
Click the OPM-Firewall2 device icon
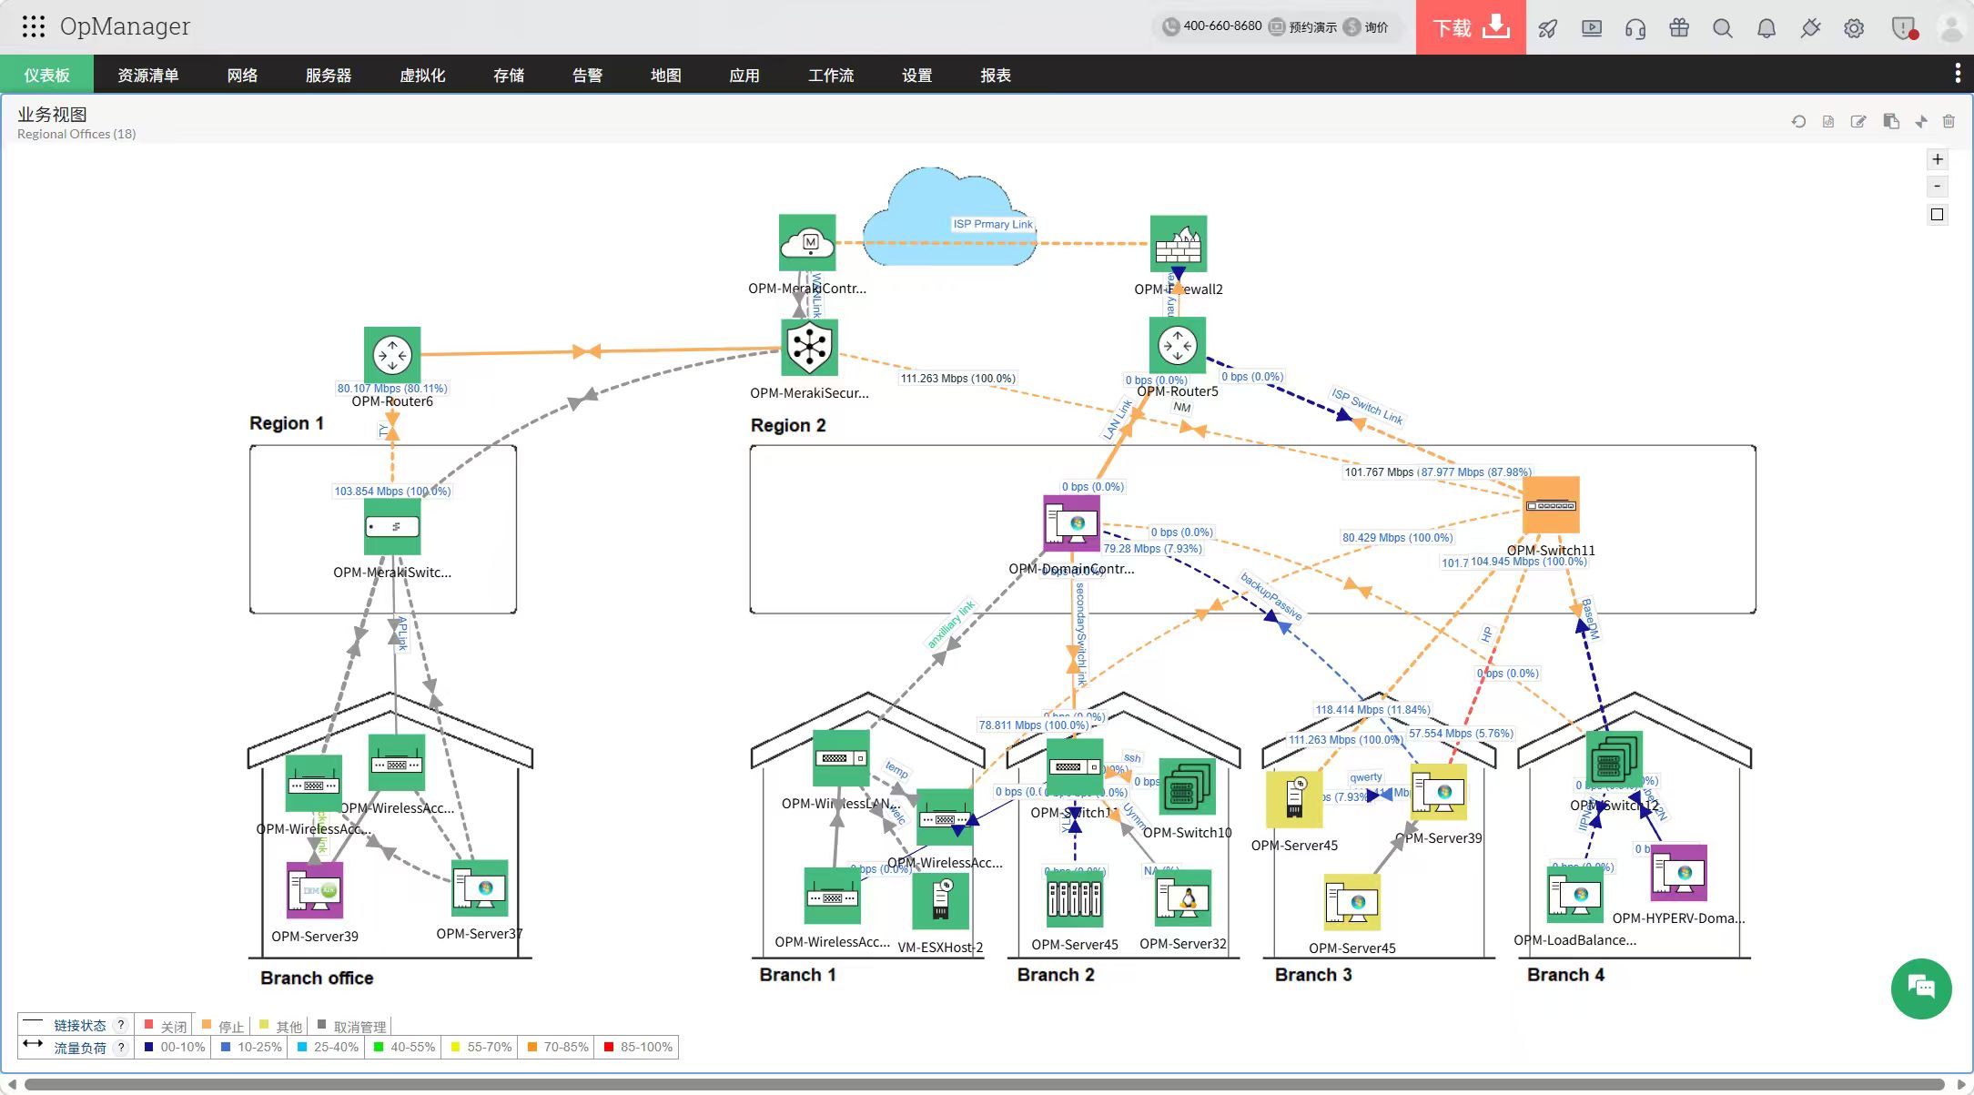[1178, 243]
